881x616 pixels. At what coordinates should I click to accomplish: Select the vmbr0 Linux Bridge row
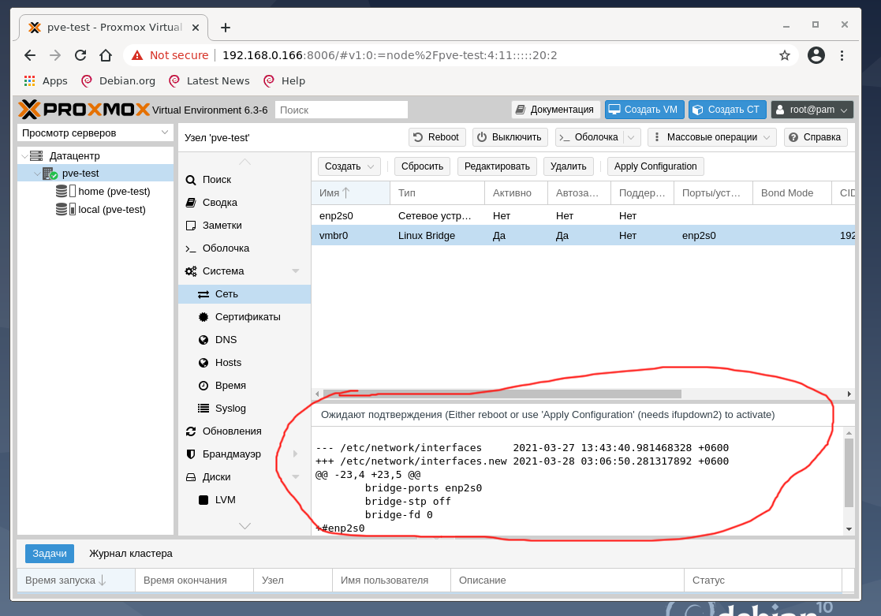[x=583, y=236]
